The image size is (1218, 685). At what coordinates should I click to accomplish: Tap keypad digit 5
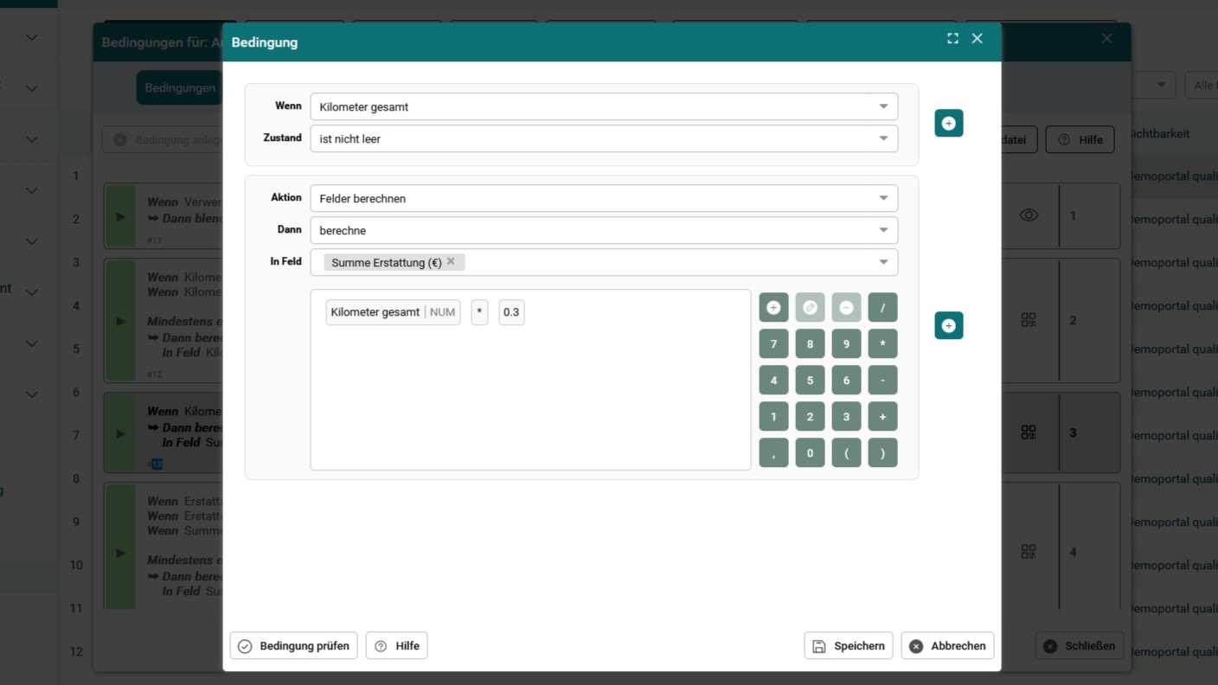(x=810, y=380)
